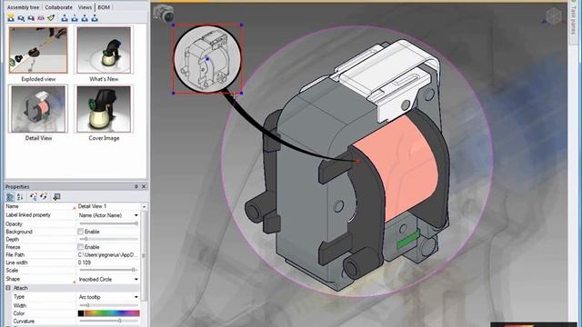The height and width of the screenshot is (327, 582).
Task: Switch to the Assembly tree tab
Action: 23,7
